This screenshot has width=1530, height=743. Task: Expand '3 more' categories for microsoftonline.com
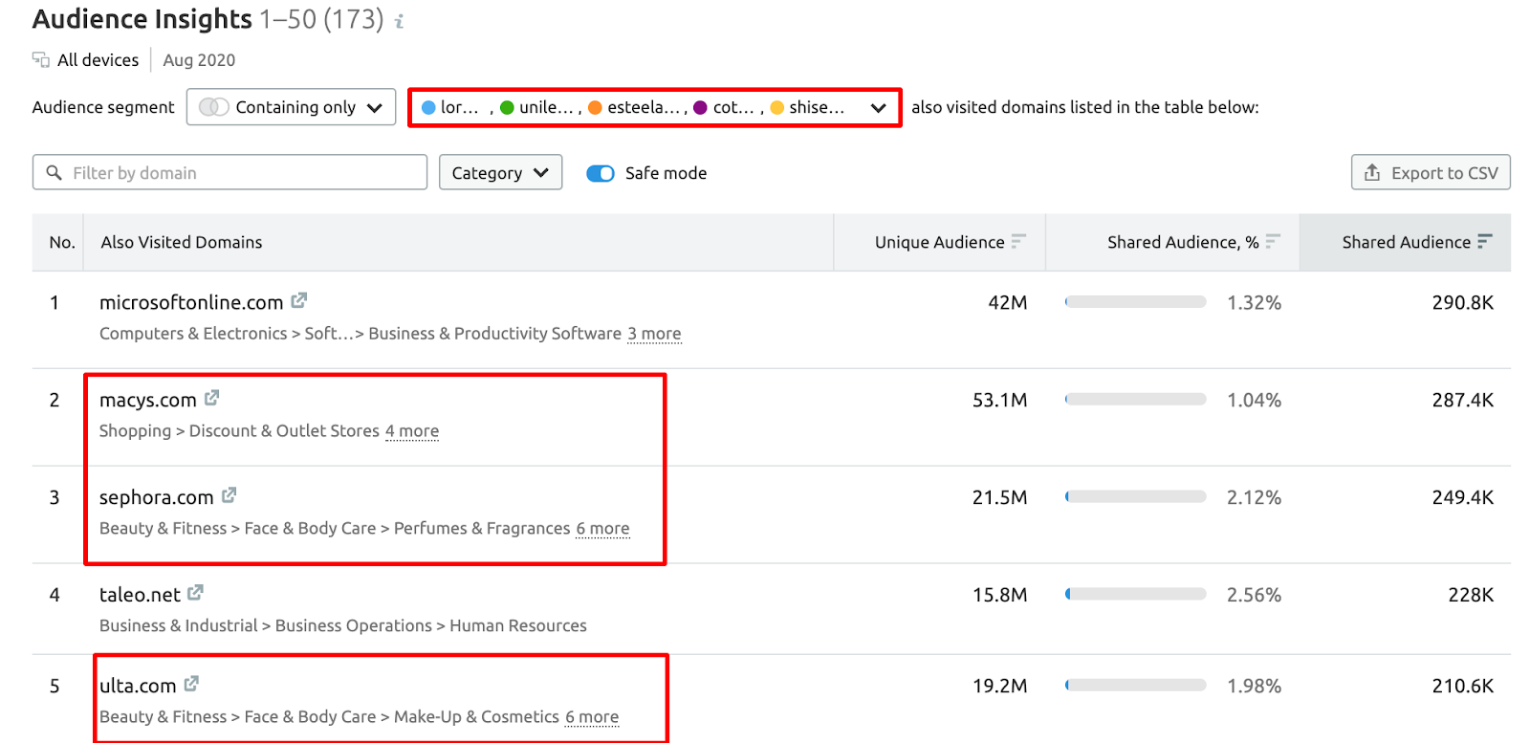(x=654, y=334)
